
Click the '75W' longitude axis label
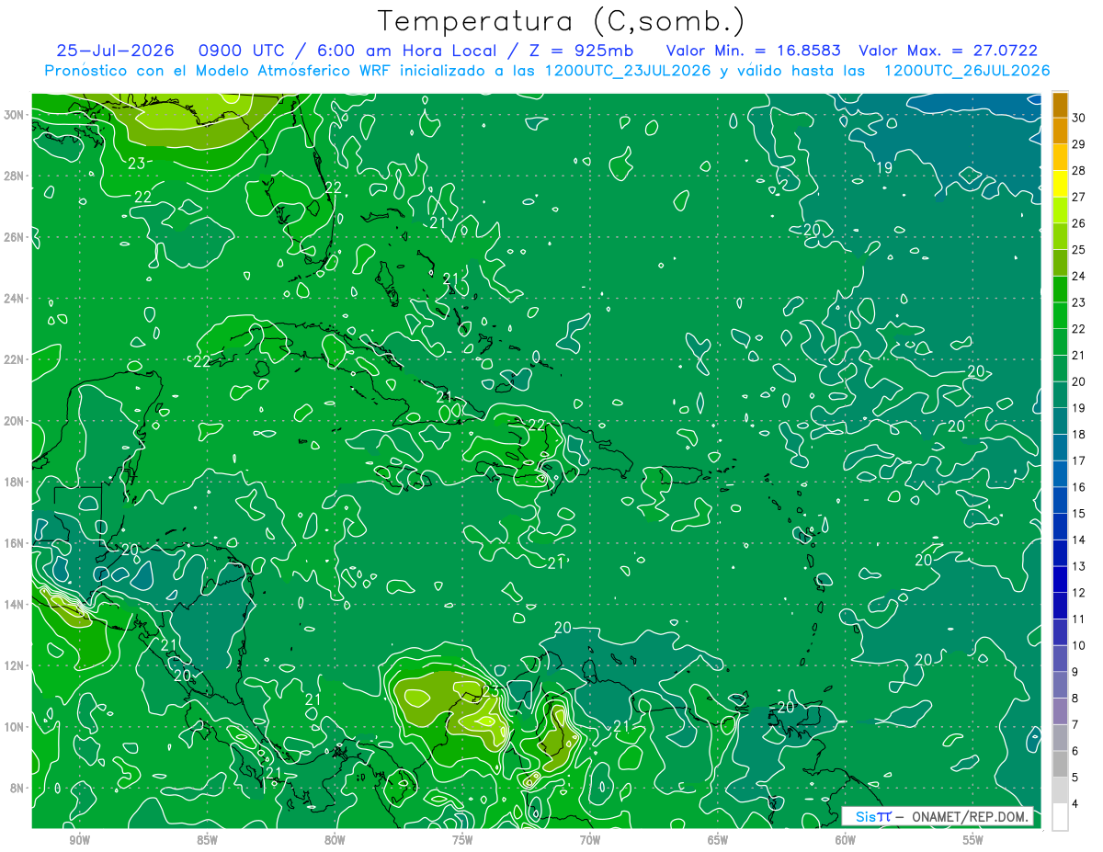point(462,839)
